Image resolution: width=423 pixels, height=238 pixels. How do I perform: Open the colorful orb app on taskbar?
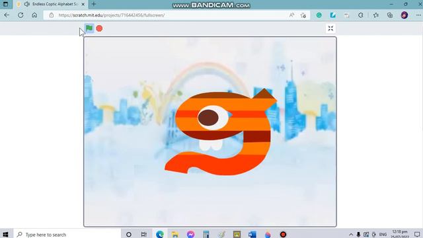(x=268, y=234)
